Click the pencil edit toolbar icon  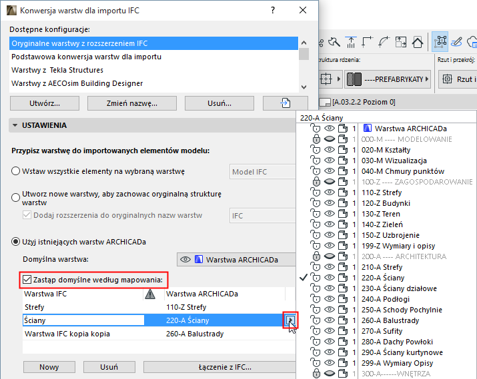click(x=456, y=42)
